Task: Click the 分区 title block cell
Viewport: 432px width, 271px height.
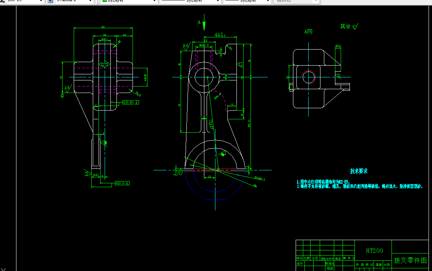Action: 315,258
